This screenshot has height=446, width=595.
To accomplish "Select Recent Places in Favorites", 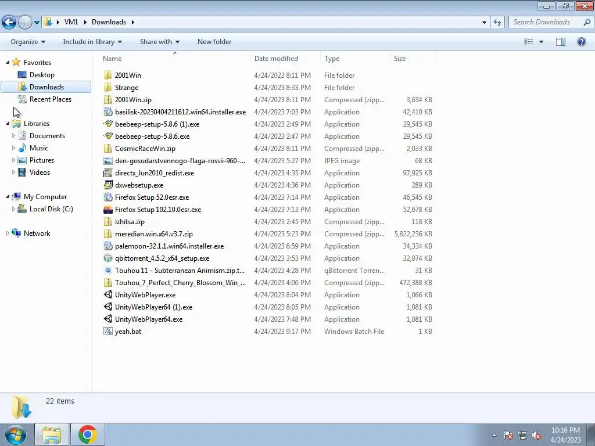I will tap(51, 99).
